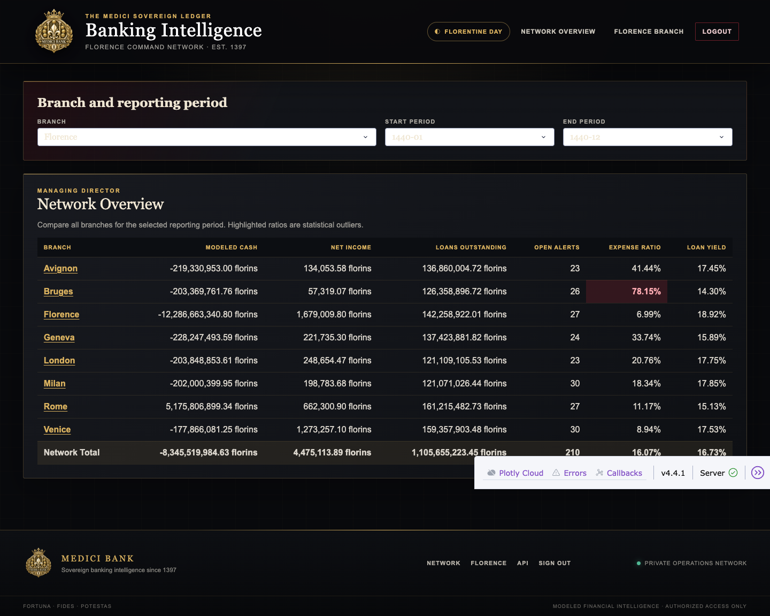Click the Banking Intelligence title
The width and height of the screenshot is (770, 616).
click(174, 30)
